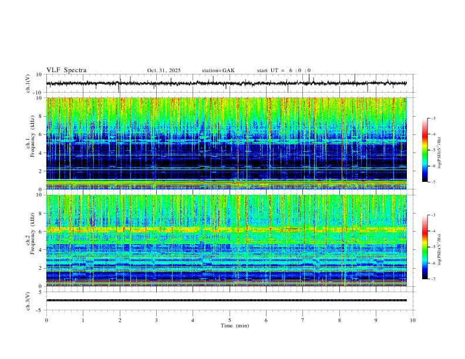Click the '-5' tick on ch.2 colorbar
Viewport: 465px width, 359px height.
433,247
